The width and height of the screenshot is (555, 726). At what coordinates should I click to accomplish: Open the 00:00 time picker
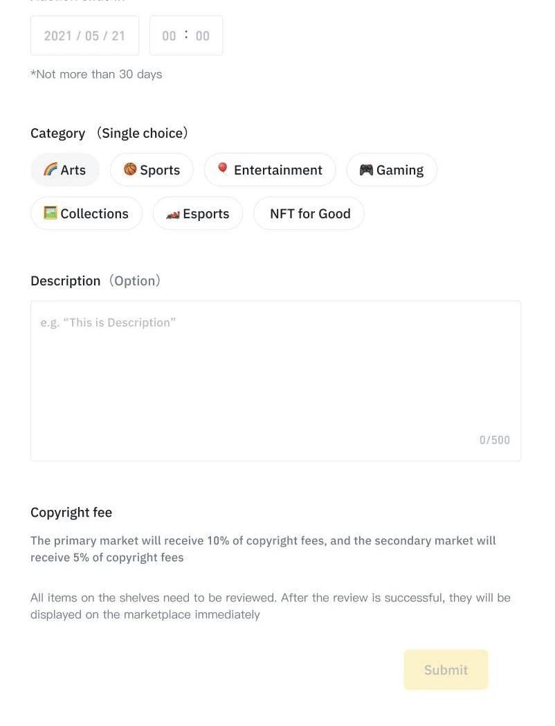tap(186, 35)
